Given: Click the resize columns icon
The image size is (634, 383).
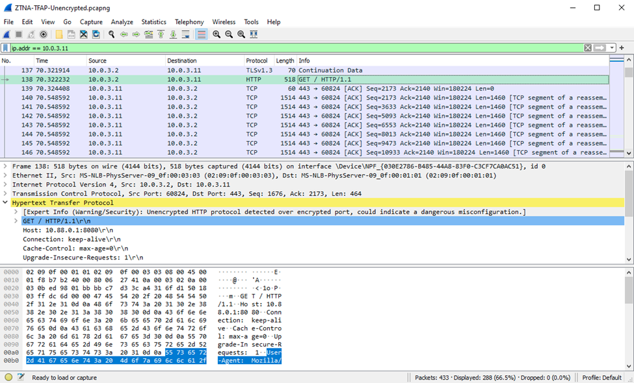Looking at the screenshot, I should coord(254,34).
